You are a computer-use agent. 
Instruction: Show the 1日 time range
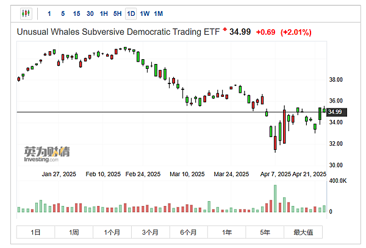pyautogui.click(x=35, y=232)
